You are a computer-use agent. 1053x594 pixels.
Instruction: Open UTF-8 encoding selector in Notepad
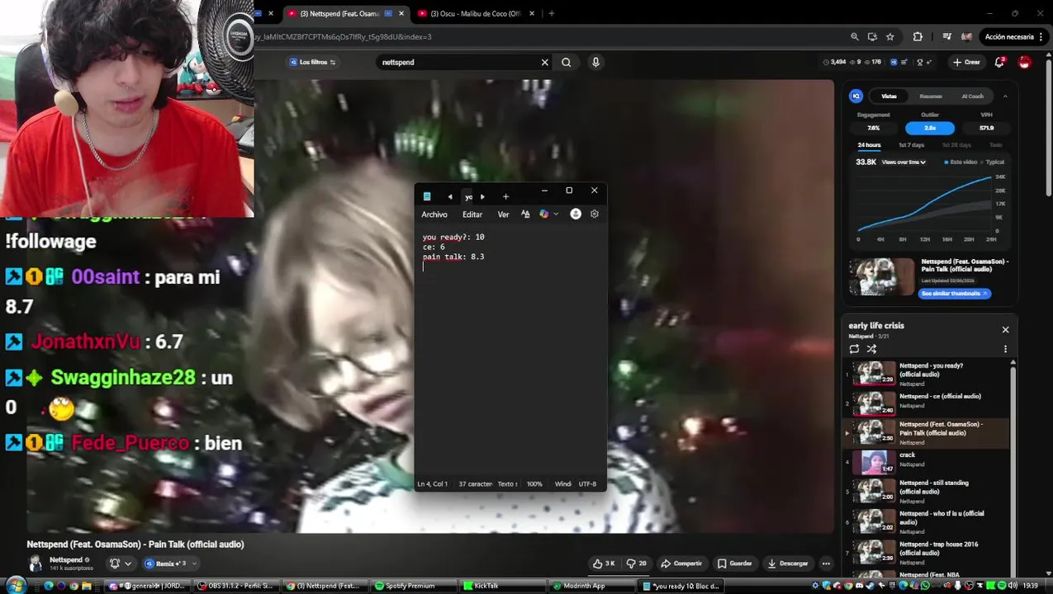click(x=587, y=483)
